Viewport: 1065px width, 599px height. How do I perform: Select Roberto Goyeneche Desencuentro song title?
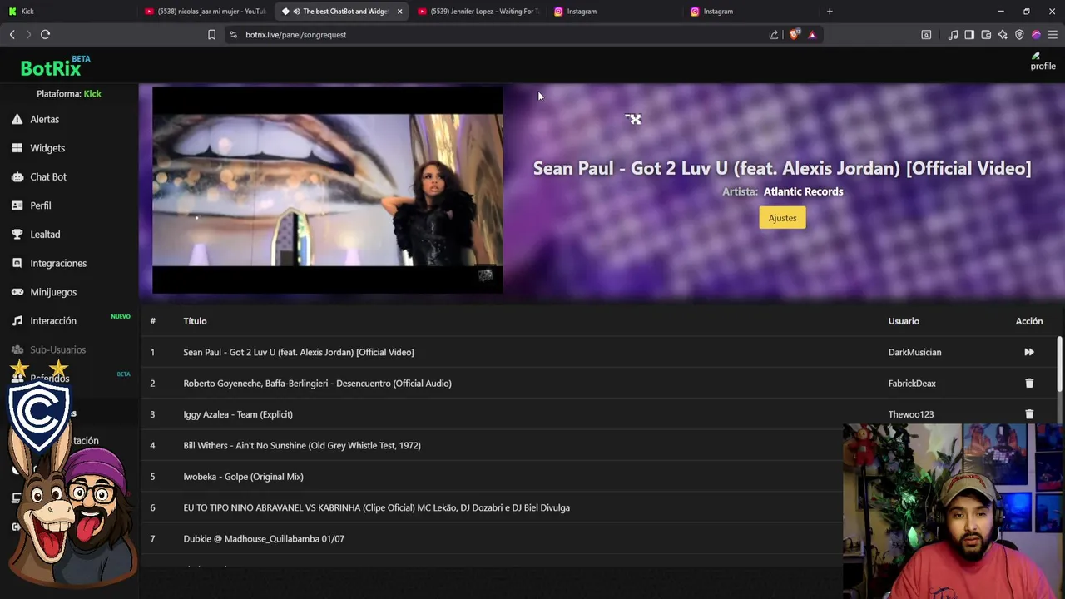pyautogui.click(x=317, y=384)
